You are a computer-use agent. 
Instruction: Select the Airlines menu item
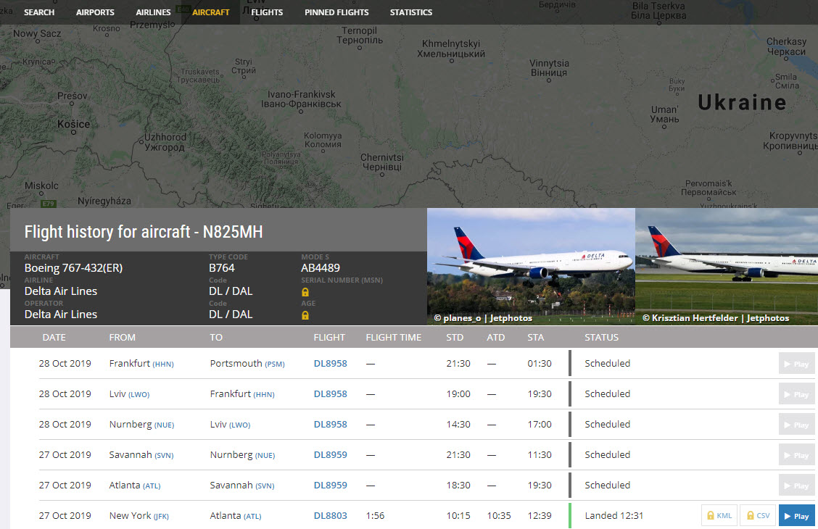pos(153,12)
